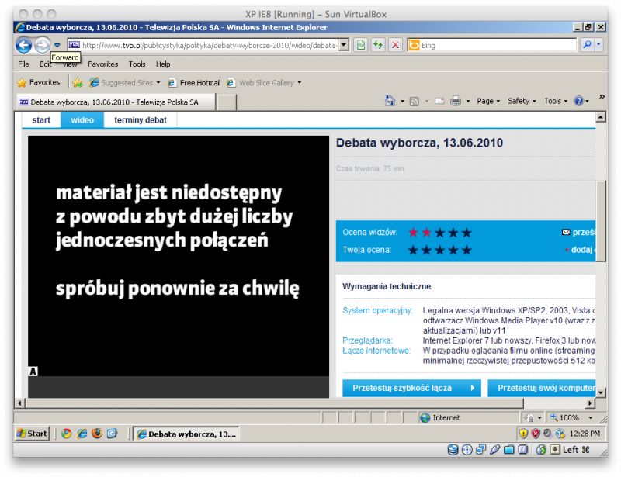Click the RSS Feeds icon

pos(415,102)
